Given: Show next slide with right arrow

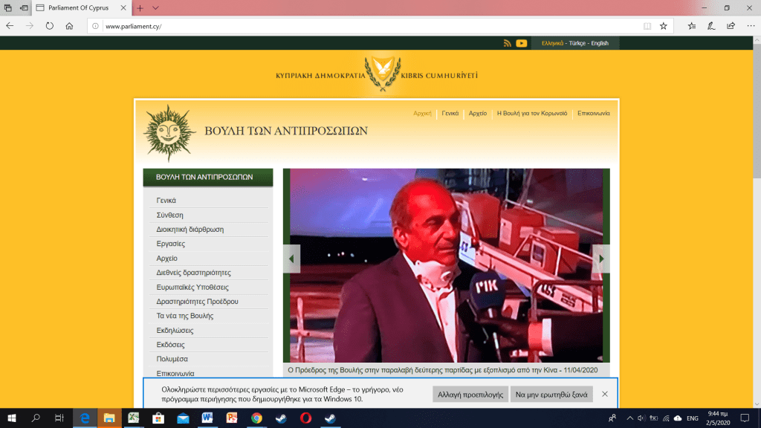Looking at the screenshot, I should 600,259.
